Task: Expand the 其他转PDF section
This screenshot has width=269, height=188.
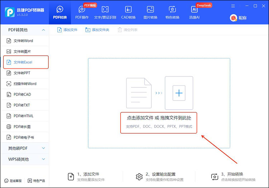Action: coord(24,148)
